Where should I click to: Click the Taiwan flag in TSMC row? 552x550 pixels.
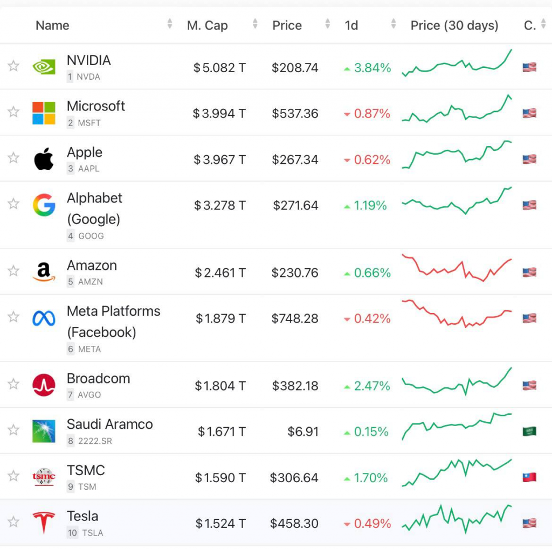[529, 477]
